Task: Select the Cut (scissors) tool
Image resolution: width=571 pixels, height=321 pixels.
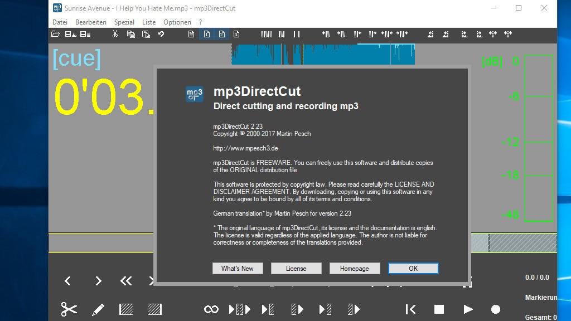Action: click(69, 309)
